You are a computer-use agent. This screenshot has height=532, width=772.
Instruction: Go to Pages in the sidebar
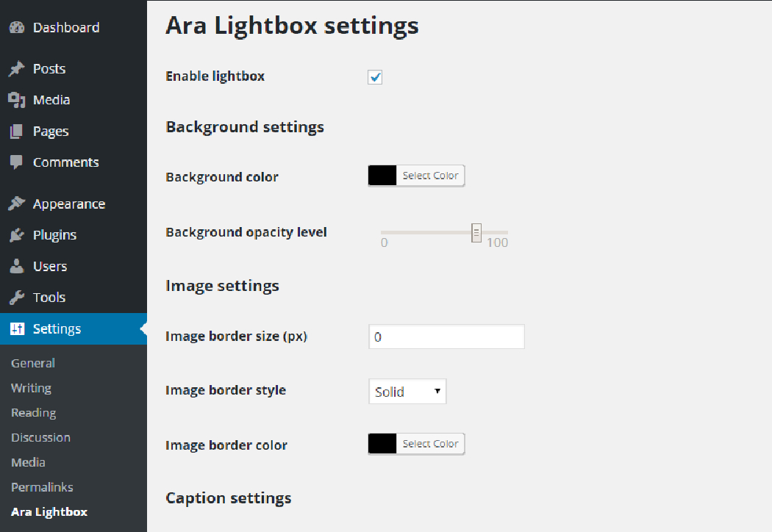[x=51, y=132]
